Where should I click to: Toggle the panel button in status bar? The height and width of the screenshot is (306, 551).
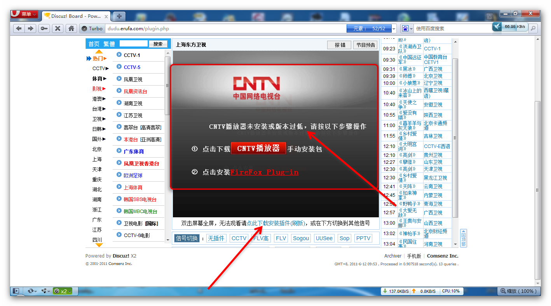coord(16,291)
